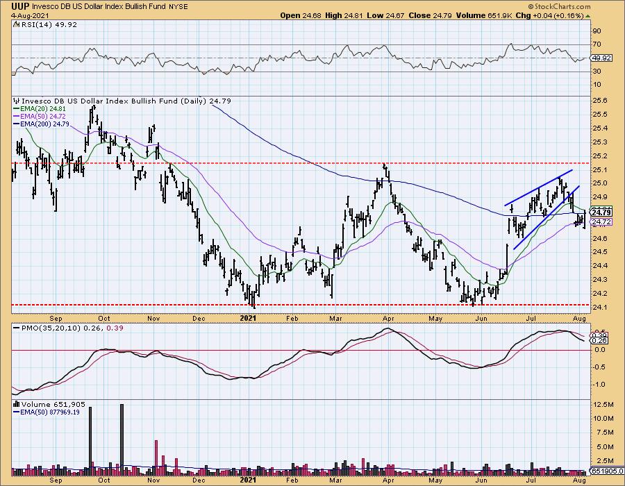625x486 pixels.
Task: Click the PMO(35,20,10) indicator label
Action: click(68, 328)
